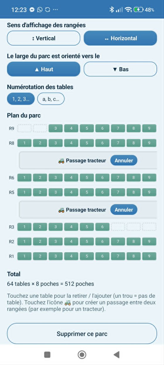This screenshot has height=365, width=164.
Task: Tap the Android recent apps square
Action: (47, 355)
